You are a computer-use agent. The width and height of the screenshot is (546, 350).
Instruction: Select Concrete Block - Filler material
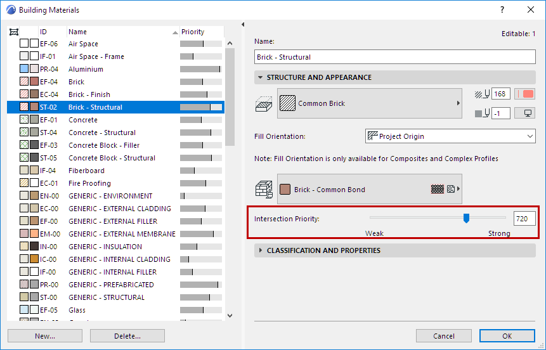click(x=115, y=145)
